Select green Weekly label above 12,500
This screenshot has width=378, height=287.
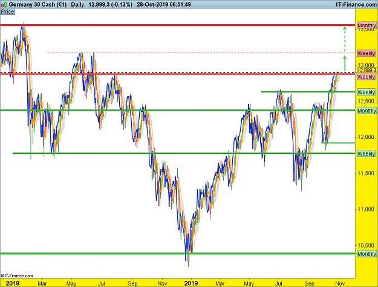[x=366, y=92]
